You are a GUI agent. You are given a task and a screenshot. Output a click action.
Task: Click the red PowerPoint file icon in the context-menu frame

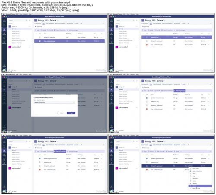click(x=147, y=170)
